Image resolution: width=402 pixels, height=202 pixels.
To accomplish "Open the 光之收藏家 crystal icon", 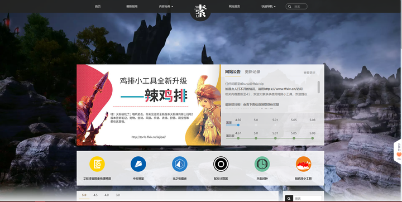I will [179, 164].
